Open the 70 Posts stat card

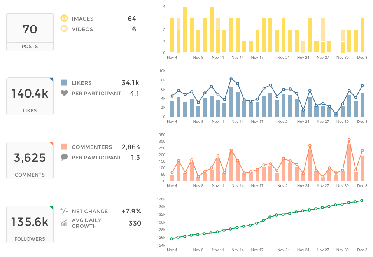pos(30,32)
